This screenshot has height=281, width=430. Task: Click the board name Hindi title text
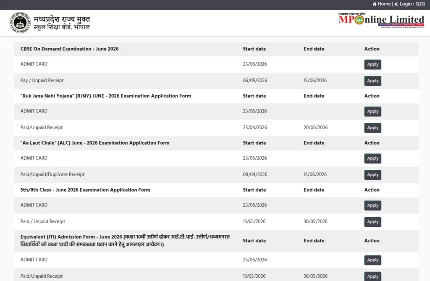62,23
